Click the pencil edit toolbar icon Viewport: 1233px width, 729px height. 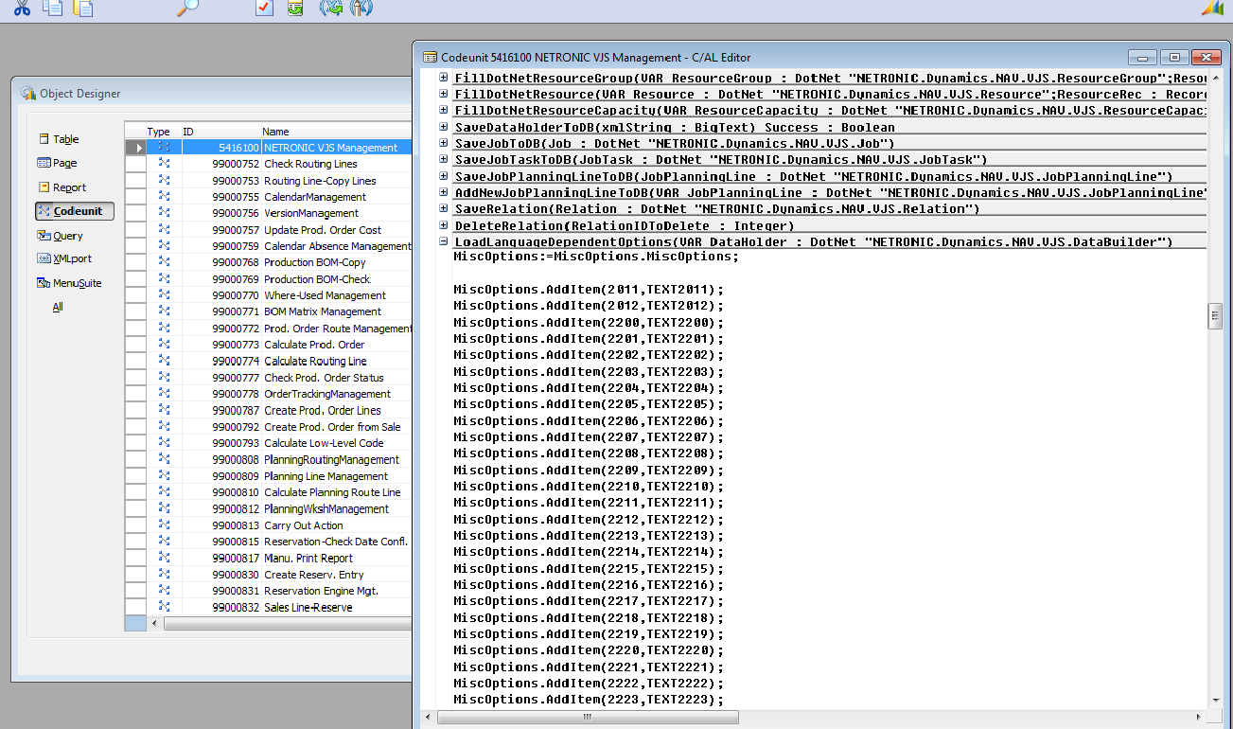click(361, 7)
